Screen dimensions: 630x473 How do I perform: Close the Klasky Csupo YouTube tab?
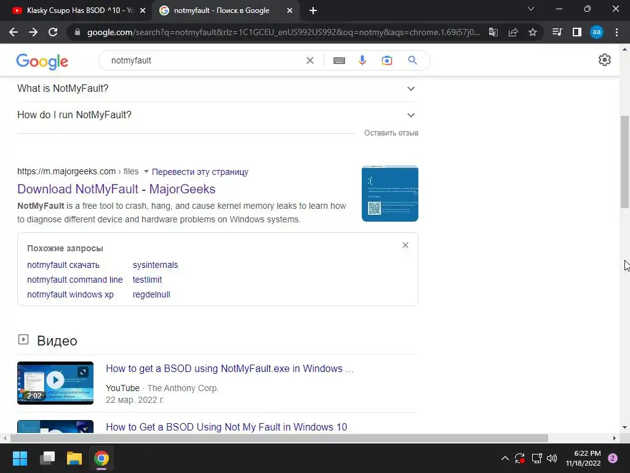(x=143, y=10)
